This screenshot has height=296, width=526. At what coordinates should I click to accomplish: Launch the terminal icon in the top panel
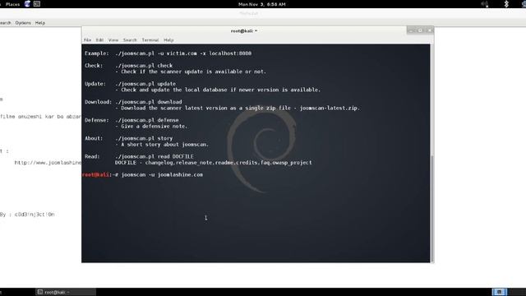click(37, 4)
